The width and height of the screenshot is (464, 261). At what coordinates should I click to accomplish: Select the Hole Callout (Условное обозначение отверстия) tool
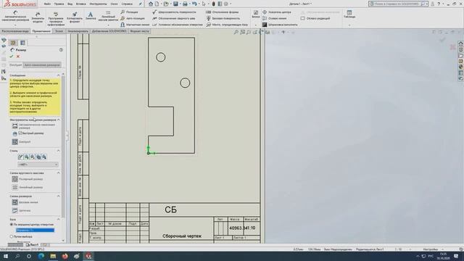pos(178,25)
